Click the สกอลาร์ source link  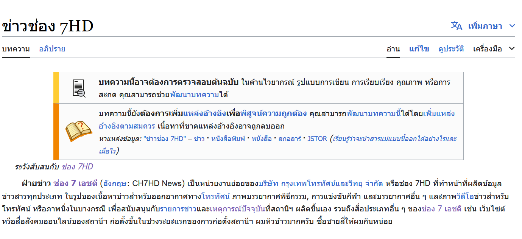click(x=290, y=139)
